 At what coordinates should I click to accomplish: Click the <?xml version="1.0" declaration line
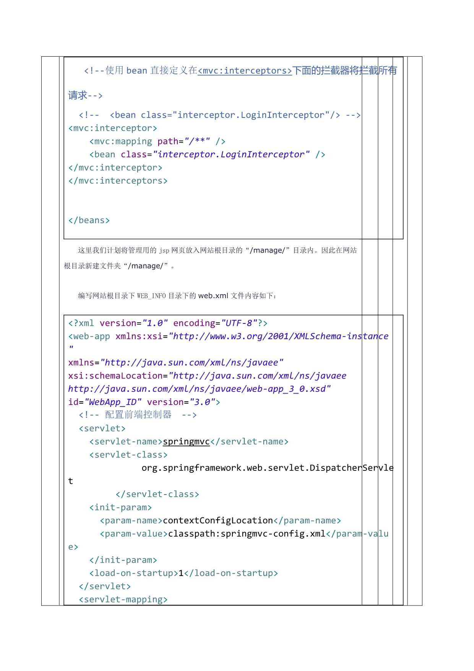(167, 323)
